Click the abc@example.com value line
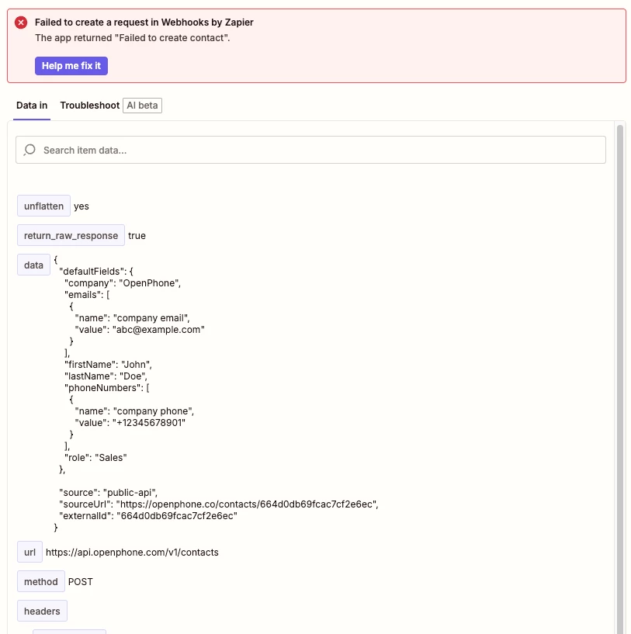The image size is (631, 634). coord(140,330)
